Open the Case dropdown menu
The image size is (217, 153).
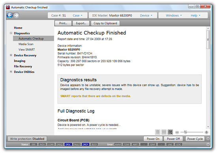click(x=78, y=16)
